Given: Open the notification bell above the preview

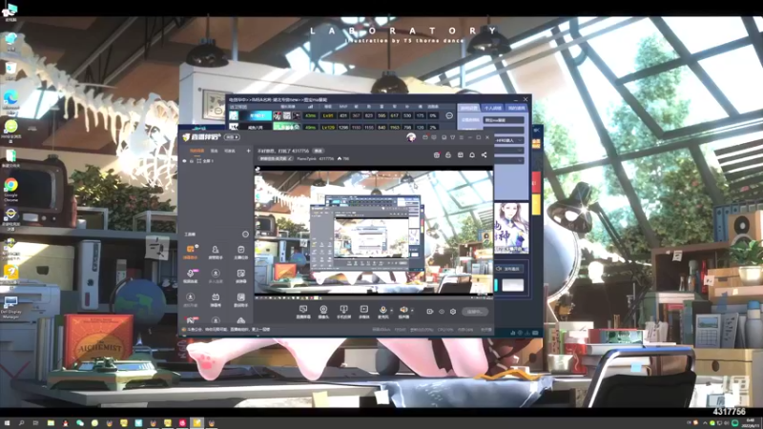Looking at the screenshot, I should (472, 154).
